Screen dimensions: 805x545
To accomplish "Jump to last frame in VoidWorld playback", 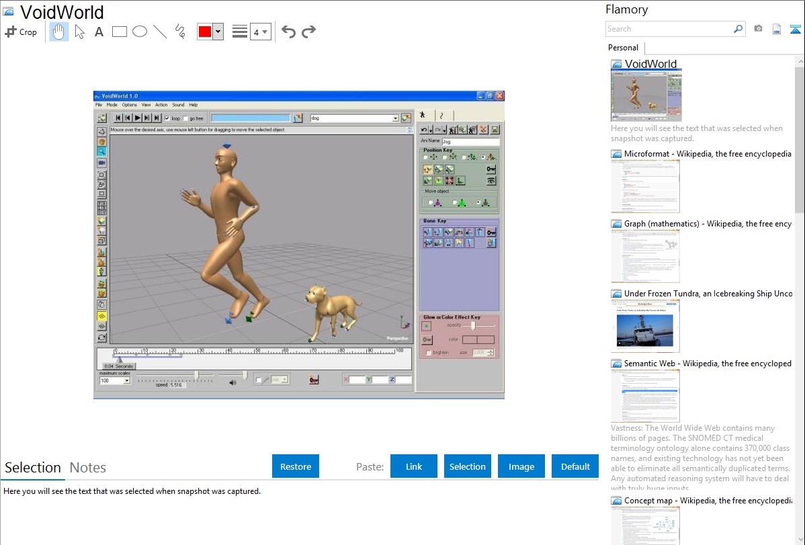I will click(x=157, y=118).
